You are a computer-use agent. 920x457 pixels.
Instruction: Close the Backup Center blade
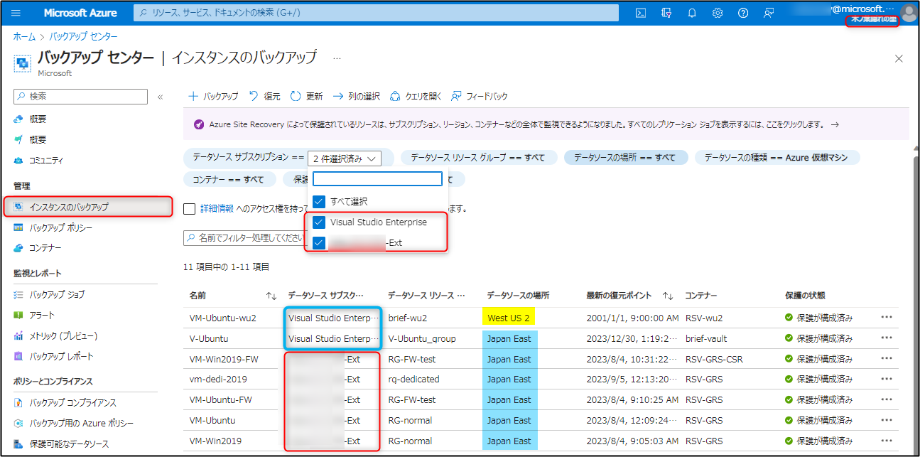899,58
